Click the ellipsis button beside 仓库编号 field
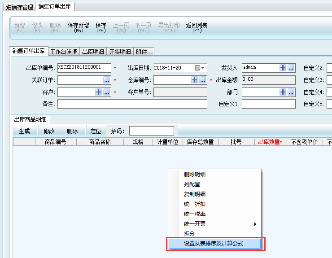 pyautogui.click(x=203, y=80)
